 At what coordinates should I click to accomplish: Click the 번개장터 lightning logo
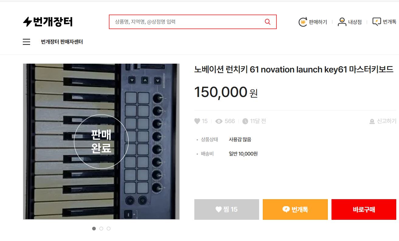click(48, 22)
